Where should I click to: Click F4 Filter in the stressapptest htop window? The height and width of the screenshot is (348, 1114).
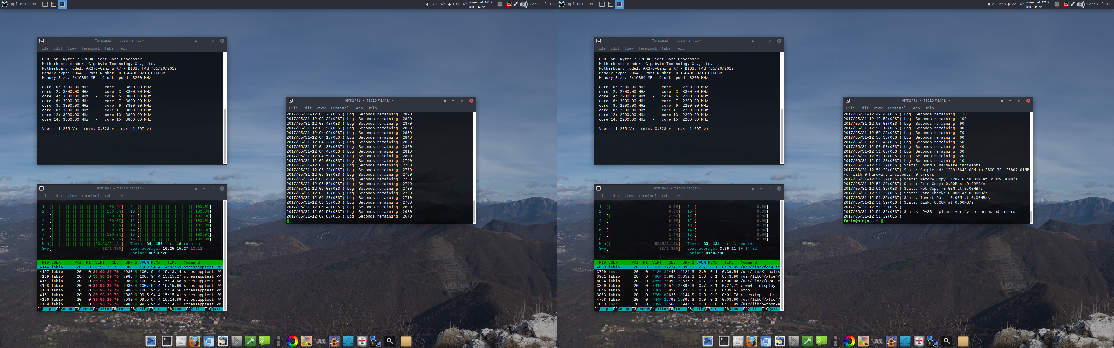click(x=102, y=309)
